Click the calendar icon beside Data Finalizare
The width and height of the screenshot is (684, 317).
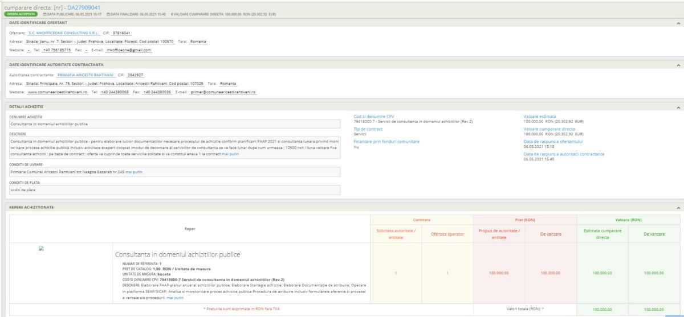108,14
